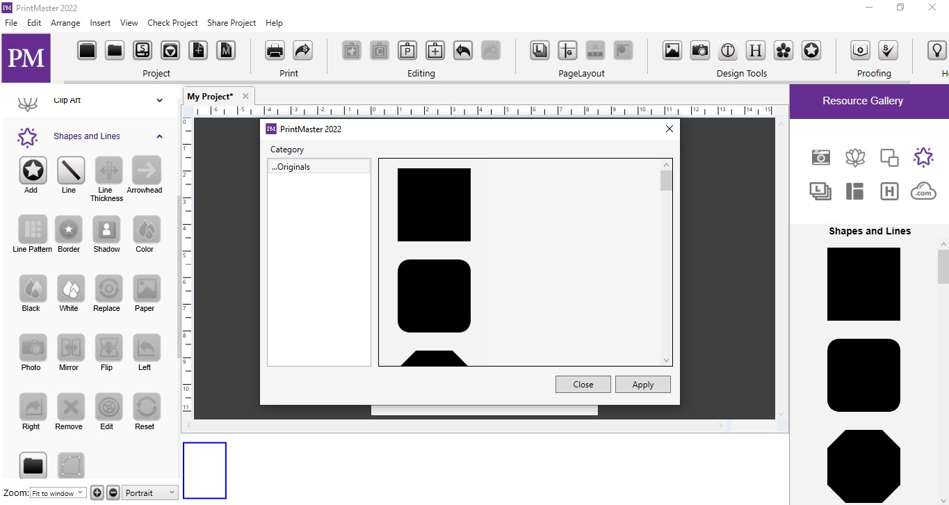Click the flower icon in Design Tools
The image size is (949, 505).
[784, 50]
